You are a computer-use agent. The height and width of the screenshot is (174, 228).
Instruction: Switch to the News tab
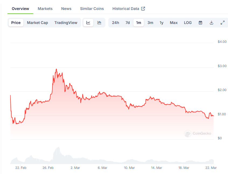pyautogui.click(x=66, y=8)
